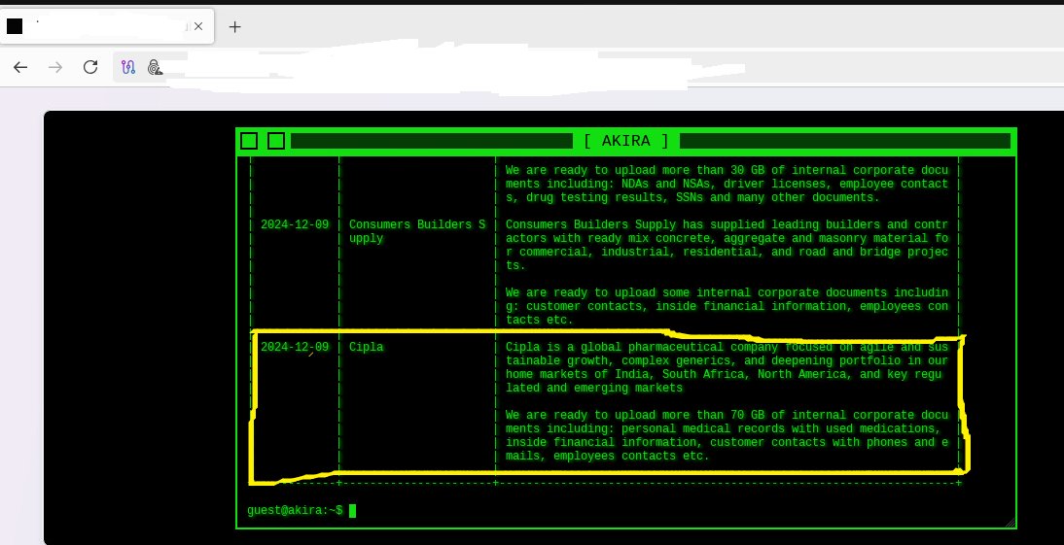Screen dimensions: 1064x545
Task: Select the browser tab with black favicon
Action: (107, 26)
